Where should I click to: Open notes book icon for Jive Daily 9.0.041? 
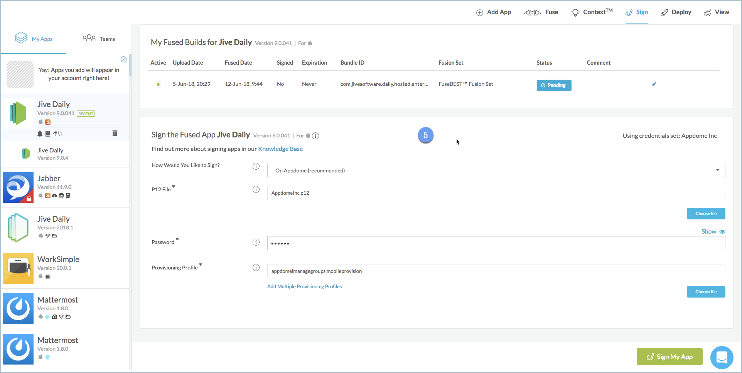coord(47,134)
